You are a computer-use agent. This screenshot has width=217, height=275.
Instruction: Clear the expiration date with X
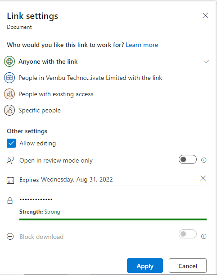coord(203,178)
